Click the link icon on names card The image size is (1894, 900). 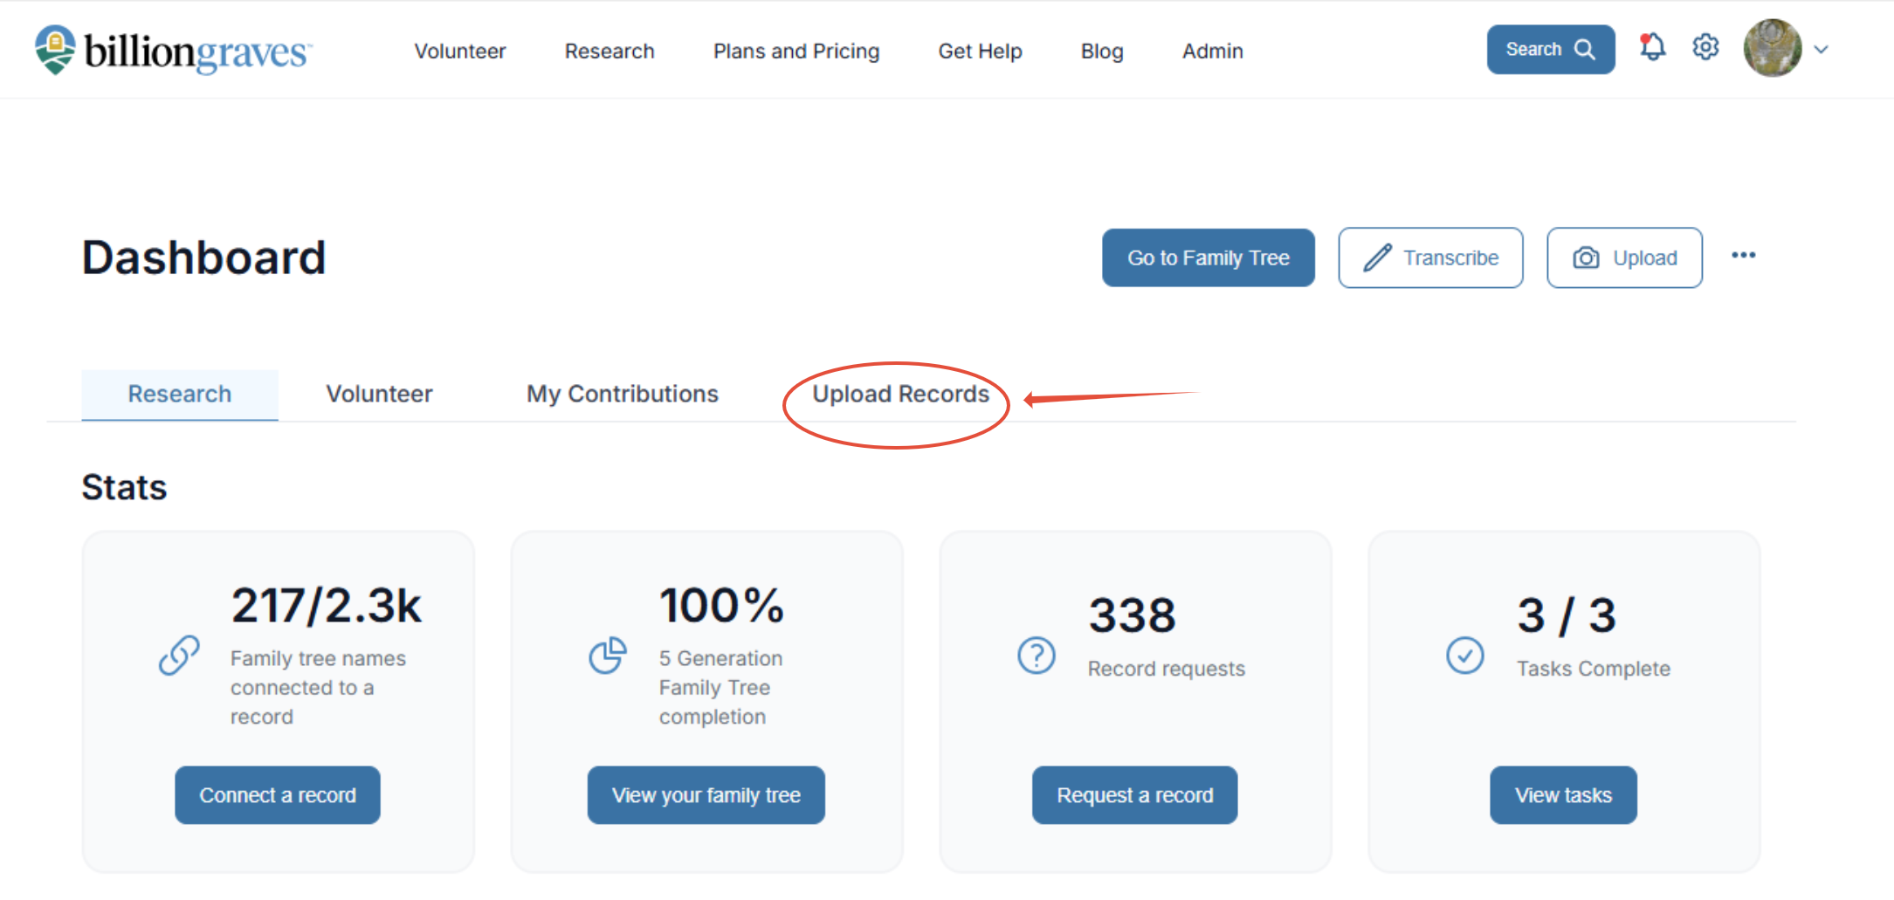[179, 656]
